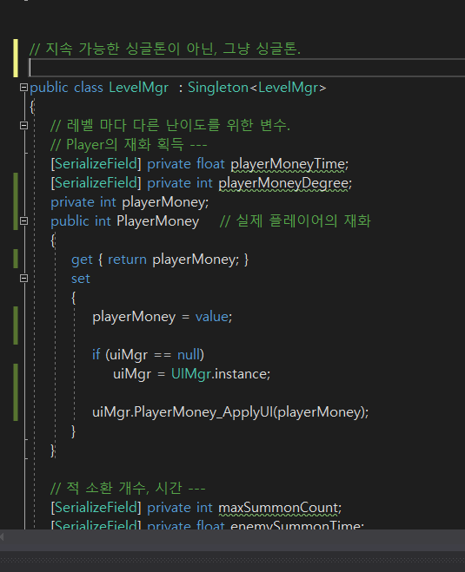Click the instance member after UIMgr
This screenshot has height=572, width=465.
(241, 374)
